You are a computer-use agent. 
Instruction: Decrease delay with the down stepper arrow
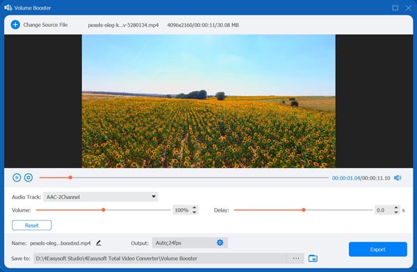pos(396,212)
